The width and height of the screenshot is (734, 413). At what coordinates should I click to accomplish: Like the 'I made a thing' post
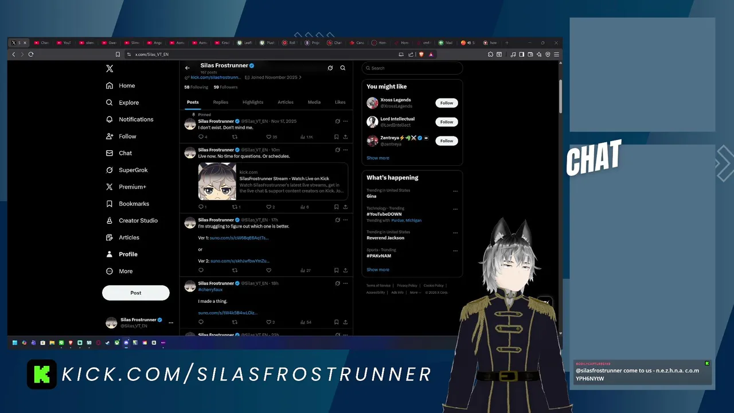(x=268, y=322)
